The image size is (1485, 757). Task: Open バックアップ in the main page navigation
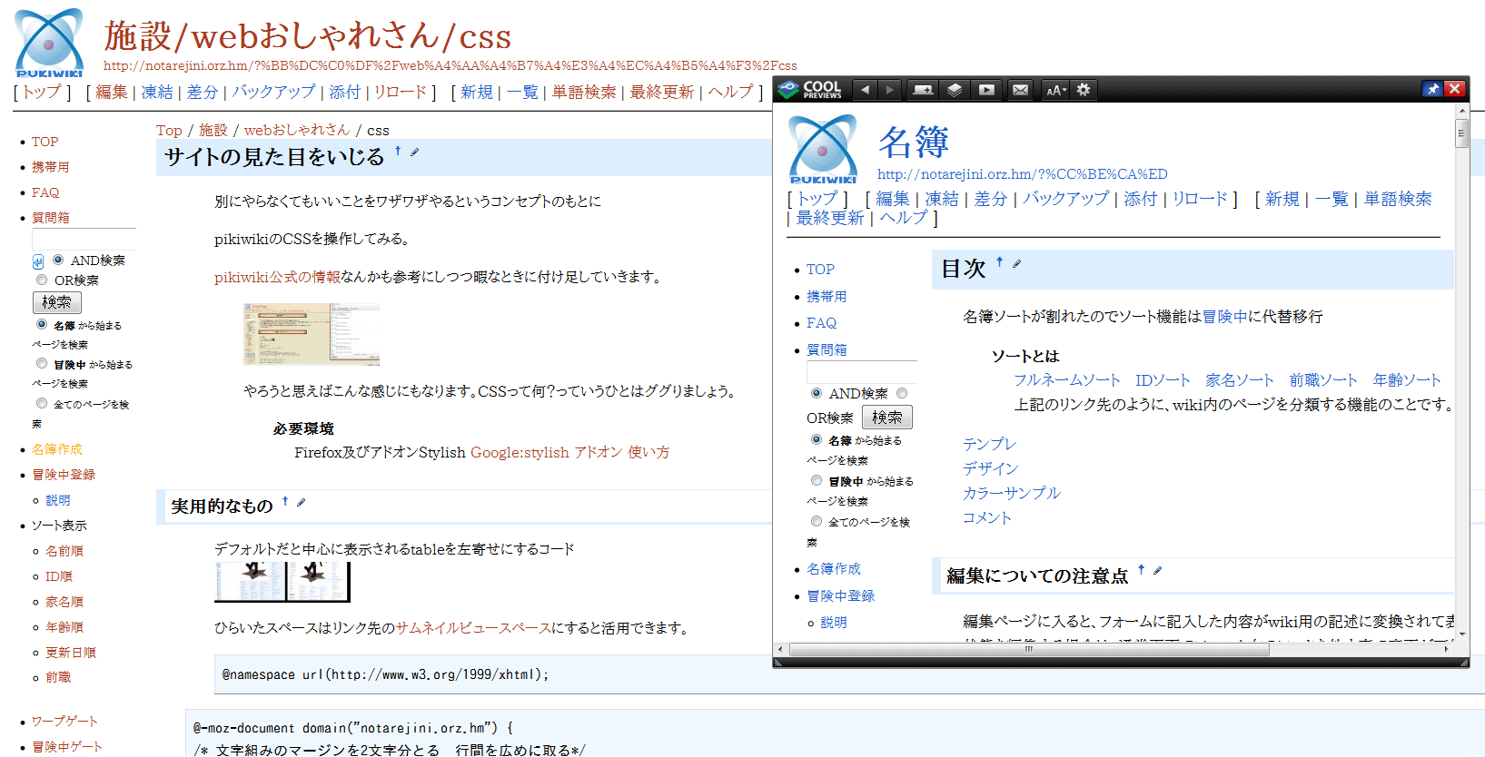273,93
